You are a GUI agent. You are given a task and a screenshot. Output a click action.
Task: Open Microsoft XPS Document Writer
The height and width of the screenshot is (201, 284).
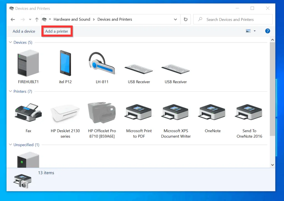[x=175, y=112]
